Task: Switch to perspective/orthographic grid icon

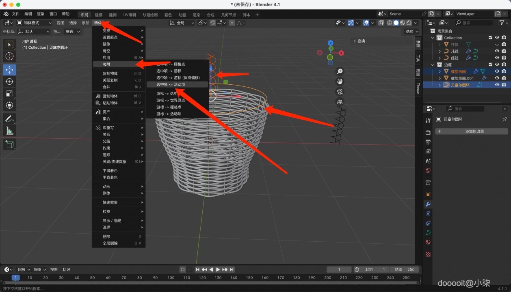Action: 340,102
